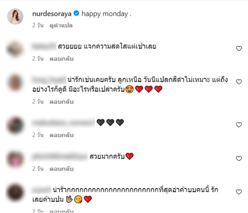248x213 pixels.
Task: Click ดูคำแปล to see the caption translation
Action: (61, 25)
